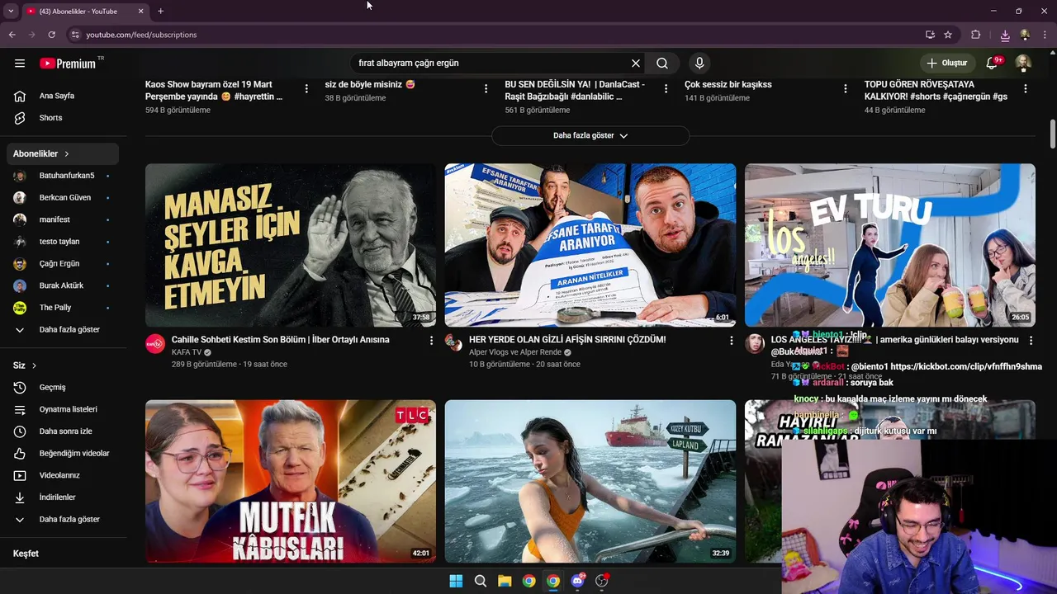The height and width of the screenshot is (594, 1057).
Task: Go back in browser
Action: point(12,35)
